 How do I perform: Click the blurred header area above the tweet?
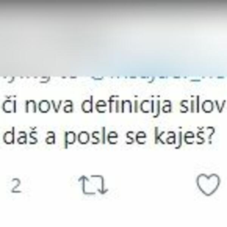point(113,37)
